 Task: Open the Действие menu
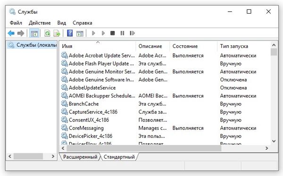[x=40, y=23]
